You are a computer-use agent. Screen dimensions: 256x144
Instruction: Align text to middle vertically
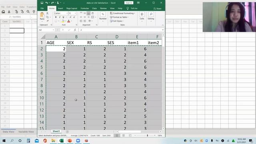(x=84, y=13)
